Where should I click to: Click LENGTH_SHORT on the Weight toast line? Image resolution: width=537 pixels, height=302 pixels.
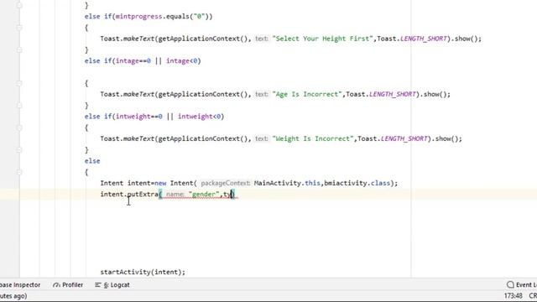click(404, 138)
